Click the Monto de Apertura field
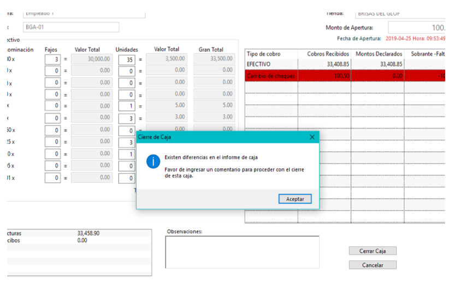The width and height of the screenshot is (449, 285). (x=417, y=28)
